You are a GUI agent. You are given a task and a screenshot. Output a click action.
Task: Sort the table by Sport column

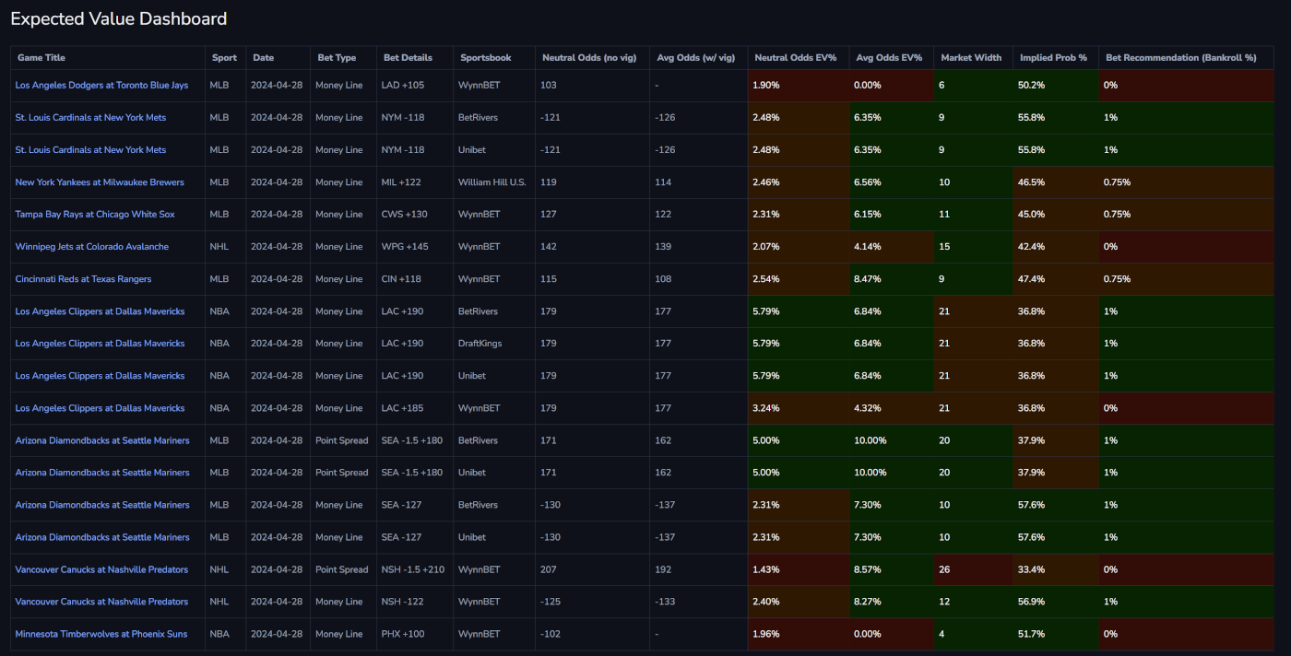tap(224, 57)
